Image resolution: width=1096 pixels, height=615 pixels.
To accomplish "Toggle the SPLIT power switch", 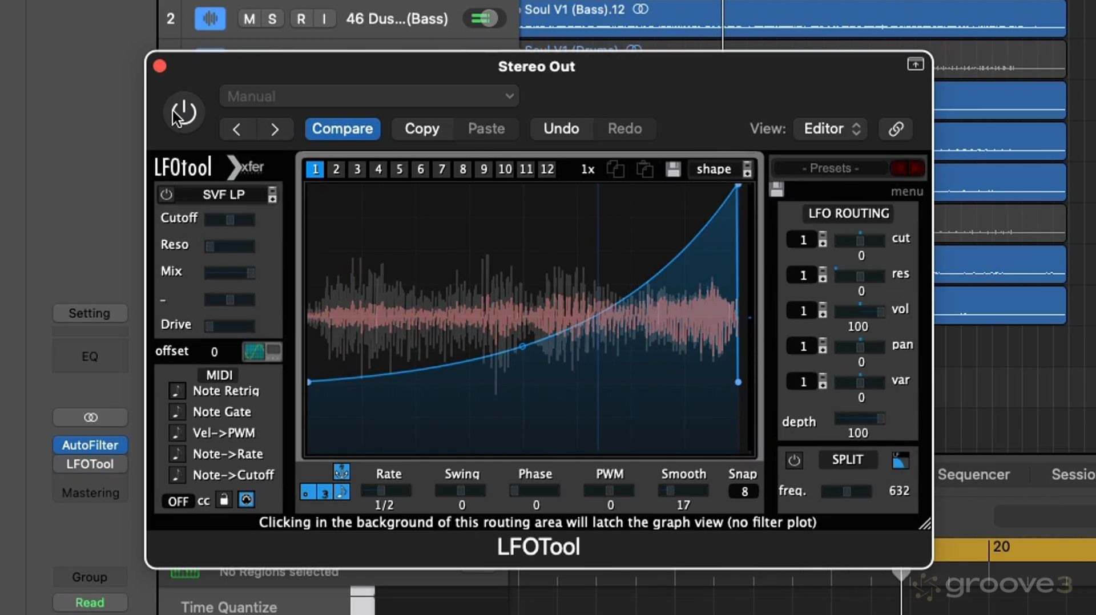I will pyautogui.click(x=793, y=460).
